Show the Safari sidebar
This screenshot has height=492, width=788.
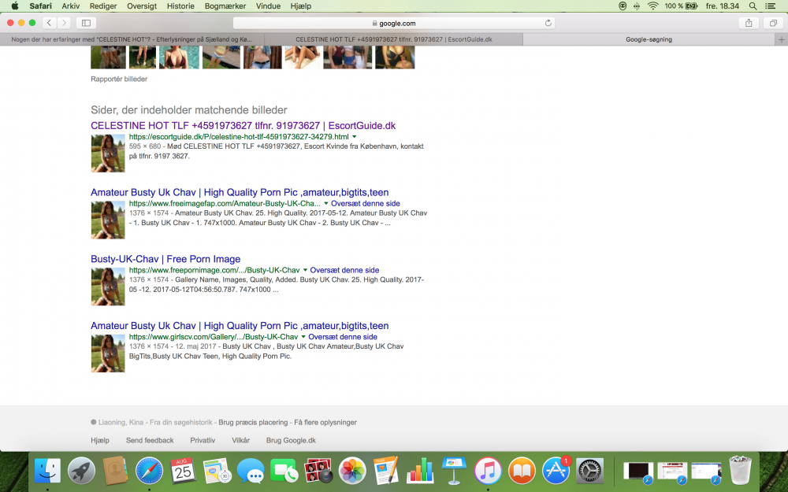pos(86,23)
